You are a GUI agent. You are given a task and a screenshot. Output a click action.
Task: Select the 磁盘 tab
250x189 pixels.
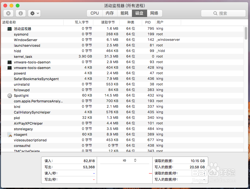click(x=139, y=13)
